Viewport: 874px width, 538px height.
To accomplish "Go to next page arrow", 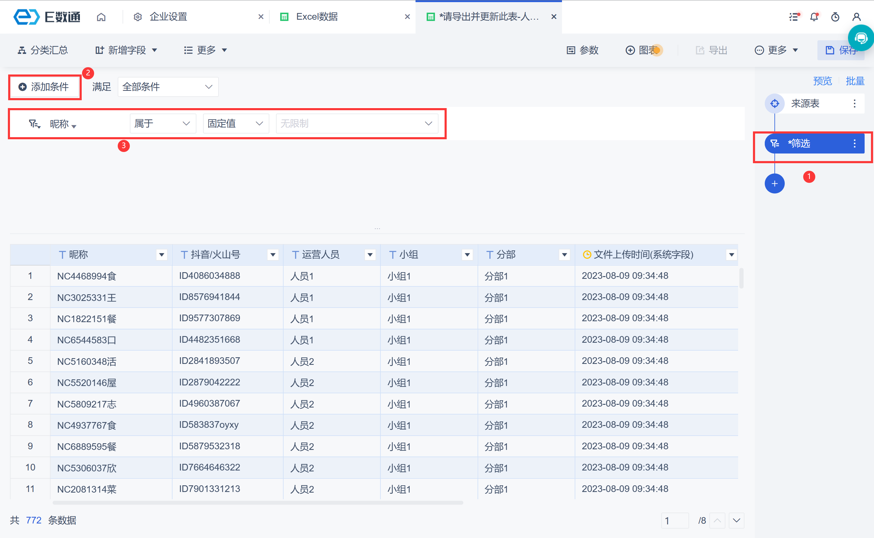I will (x=736, y=520).
